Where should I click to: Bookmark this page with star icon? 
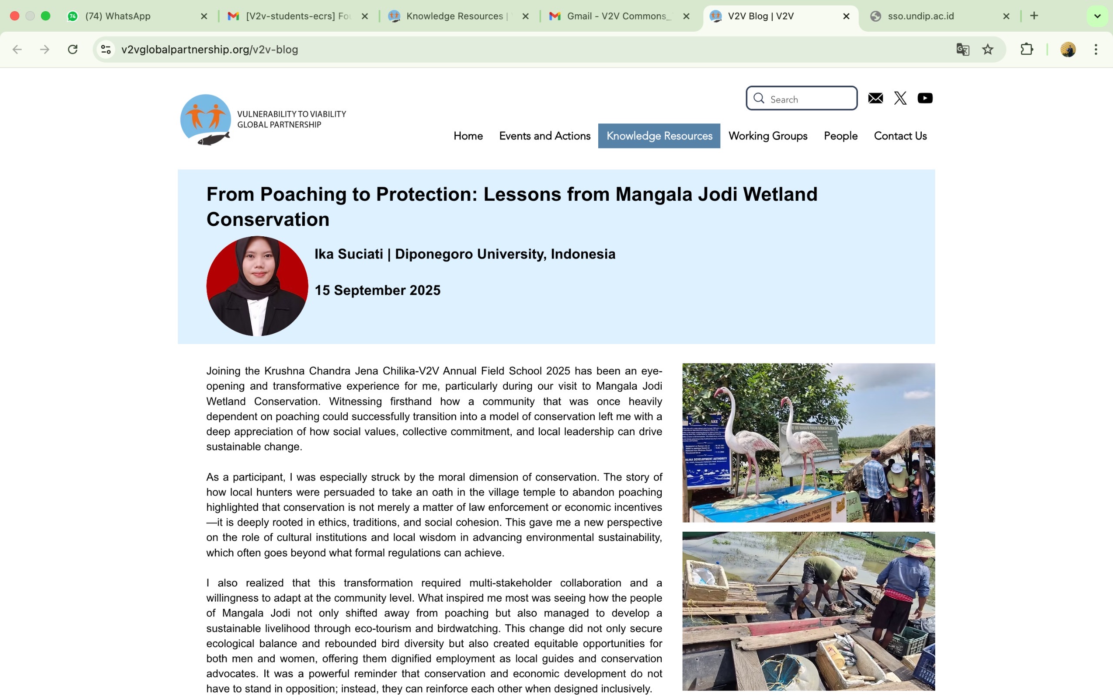pos(987,49)
